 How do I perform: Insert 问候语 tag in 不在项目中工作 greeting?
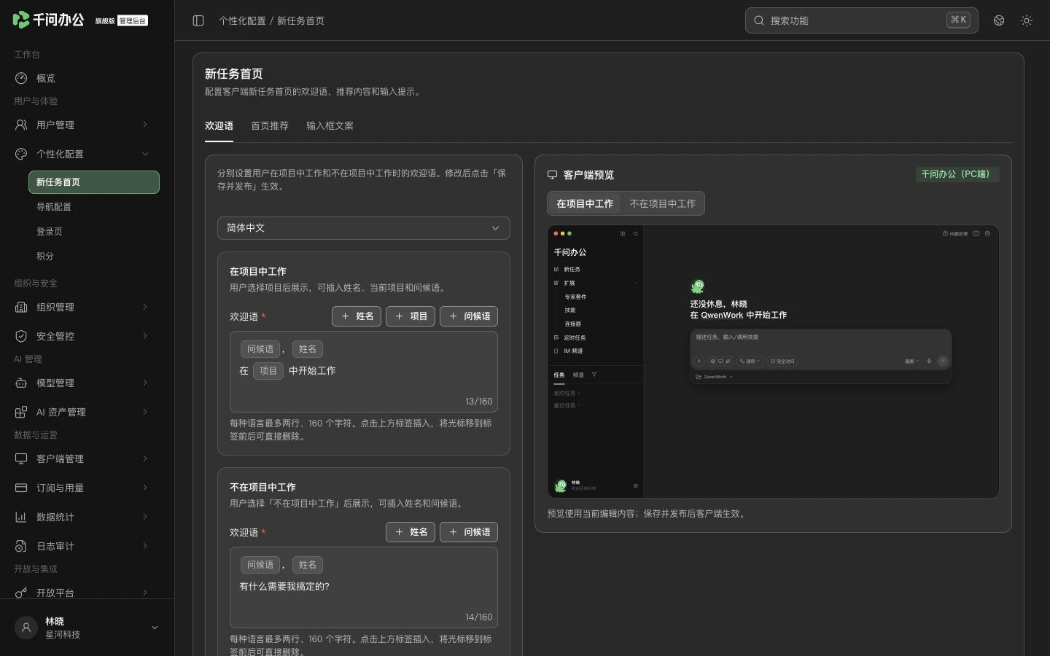click(x=469, y=532)
